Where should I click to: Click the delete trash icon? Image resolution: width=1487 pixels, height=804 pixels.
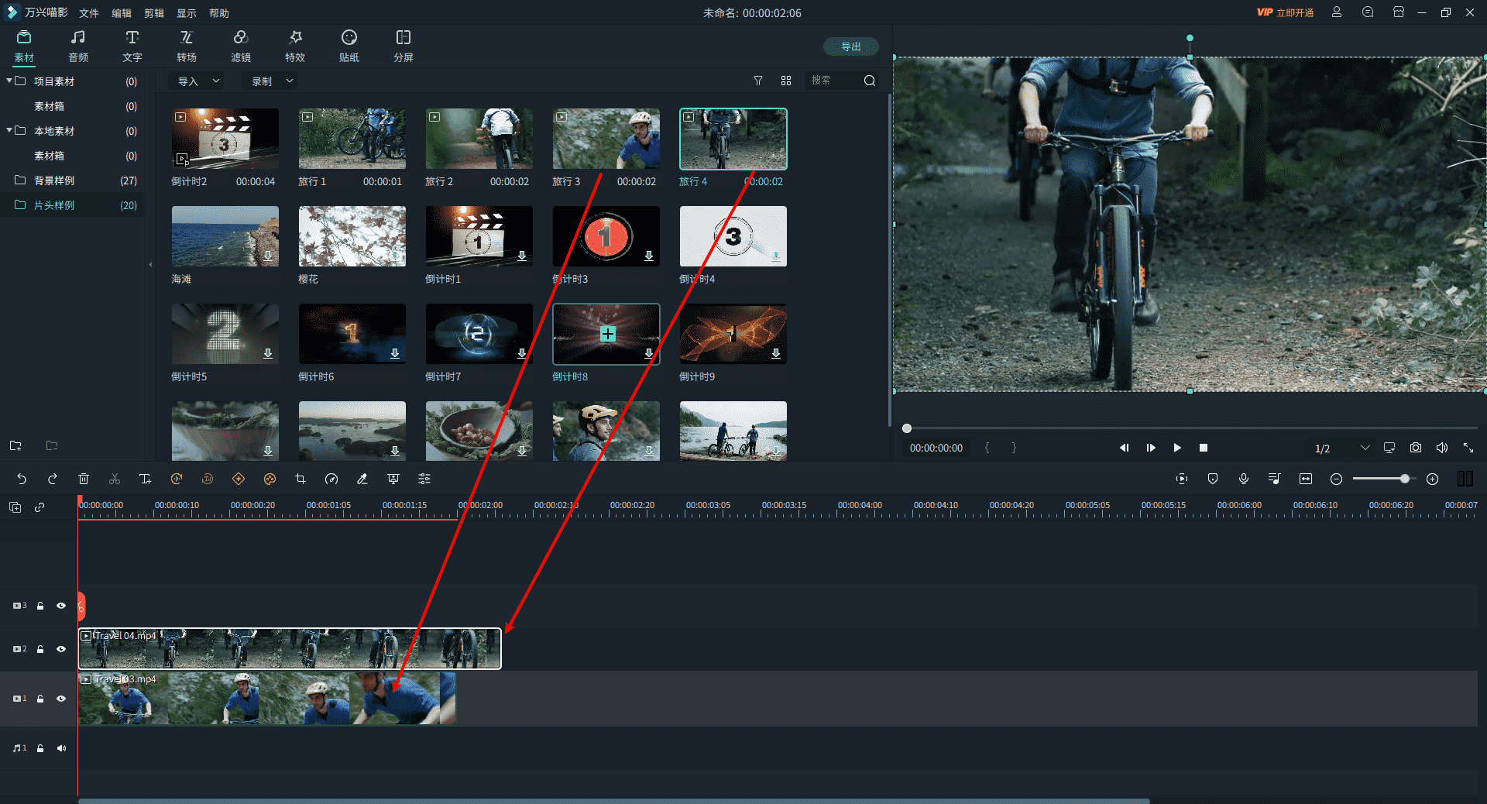(84, 479)
